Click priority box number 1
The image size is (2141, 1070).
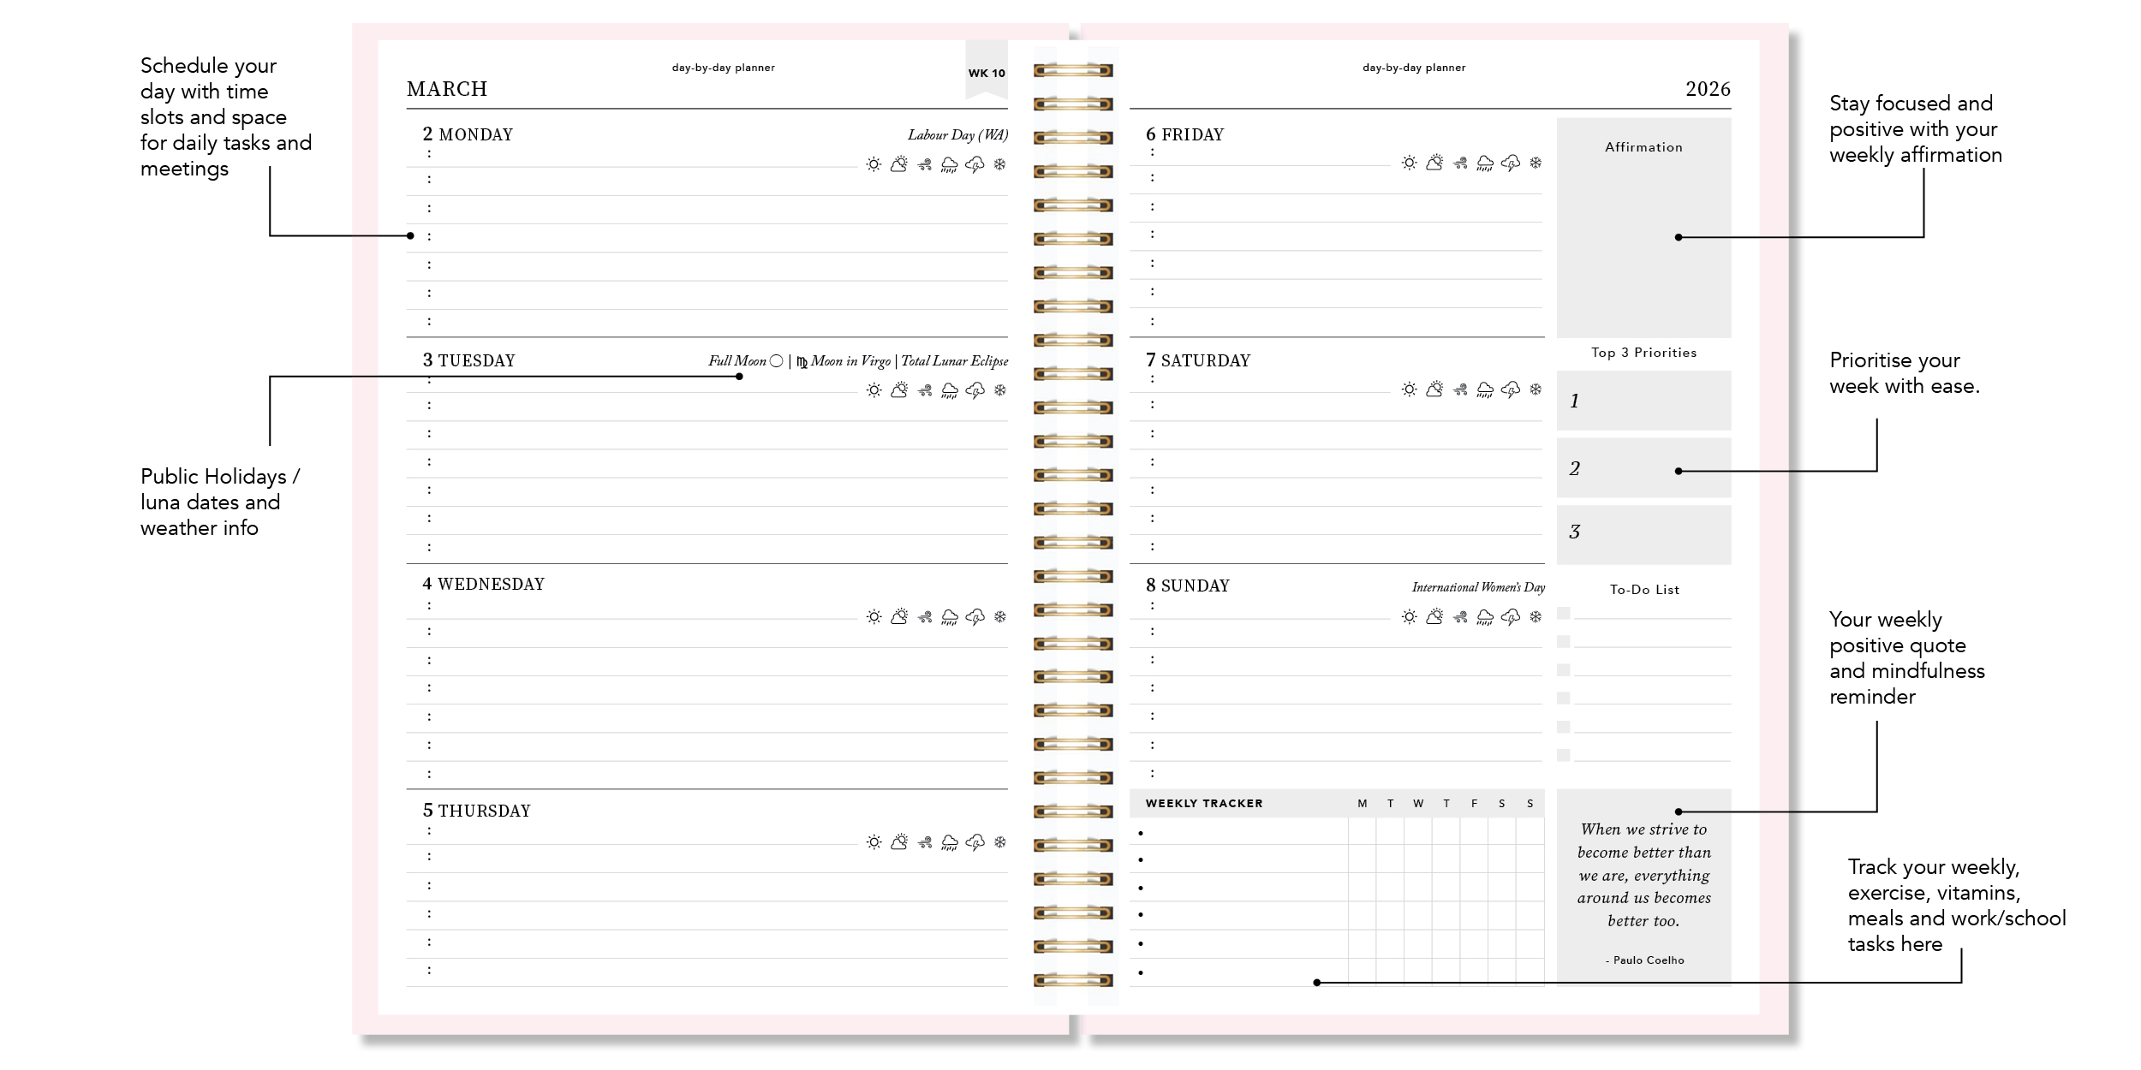[1643, 401]
